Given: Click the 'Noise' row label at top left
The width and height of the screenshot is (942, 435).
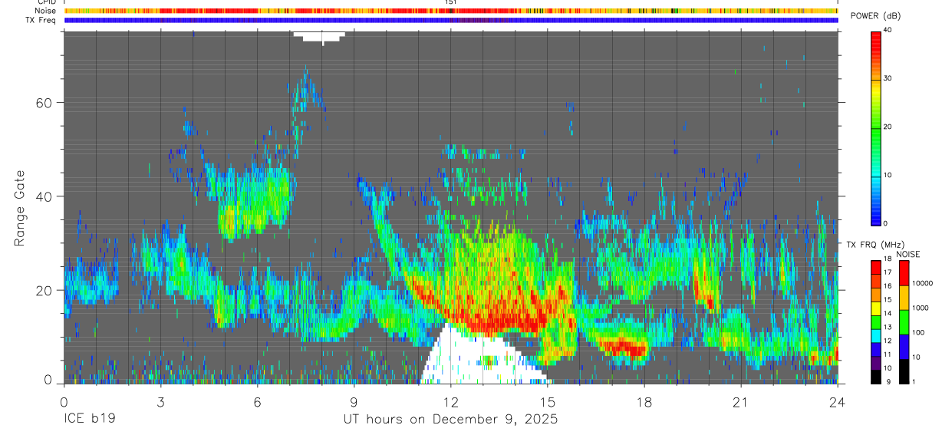Looking at the screenshot, I should (x=45, y=11).
